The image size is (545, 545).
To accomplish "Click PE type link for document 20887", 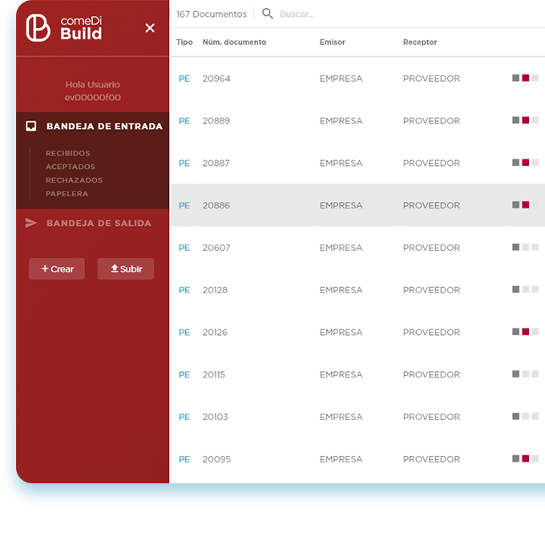I will click(184, 163).
